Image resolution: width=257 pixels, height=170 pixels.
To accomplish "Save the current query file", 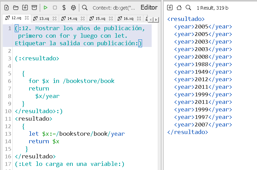I will pyautogui.click(x=25, y=8).
